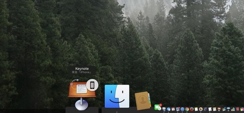Launch Firefox from the Dock
244x113 pixels.
pyautogui.click(x=192, y=109)
